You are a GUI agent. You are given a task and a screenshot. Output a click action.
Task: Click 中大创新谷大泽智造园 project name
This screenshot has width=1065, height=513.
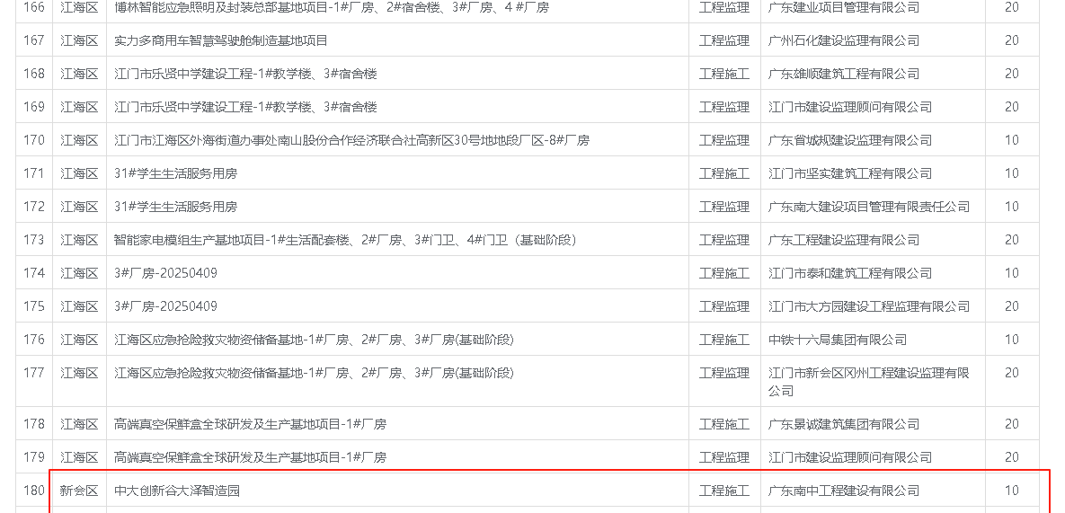tap(177, 491)
